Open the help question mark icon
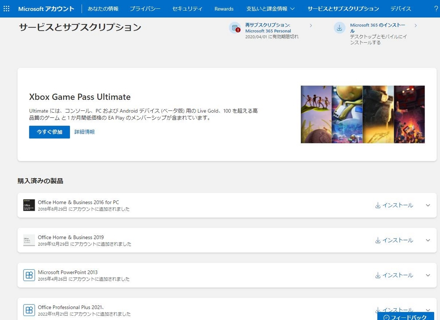 [x=436, y=8]
